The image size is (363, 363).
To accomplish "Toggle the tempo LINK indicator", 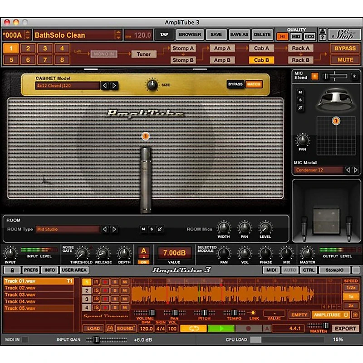I will [253, 313].
